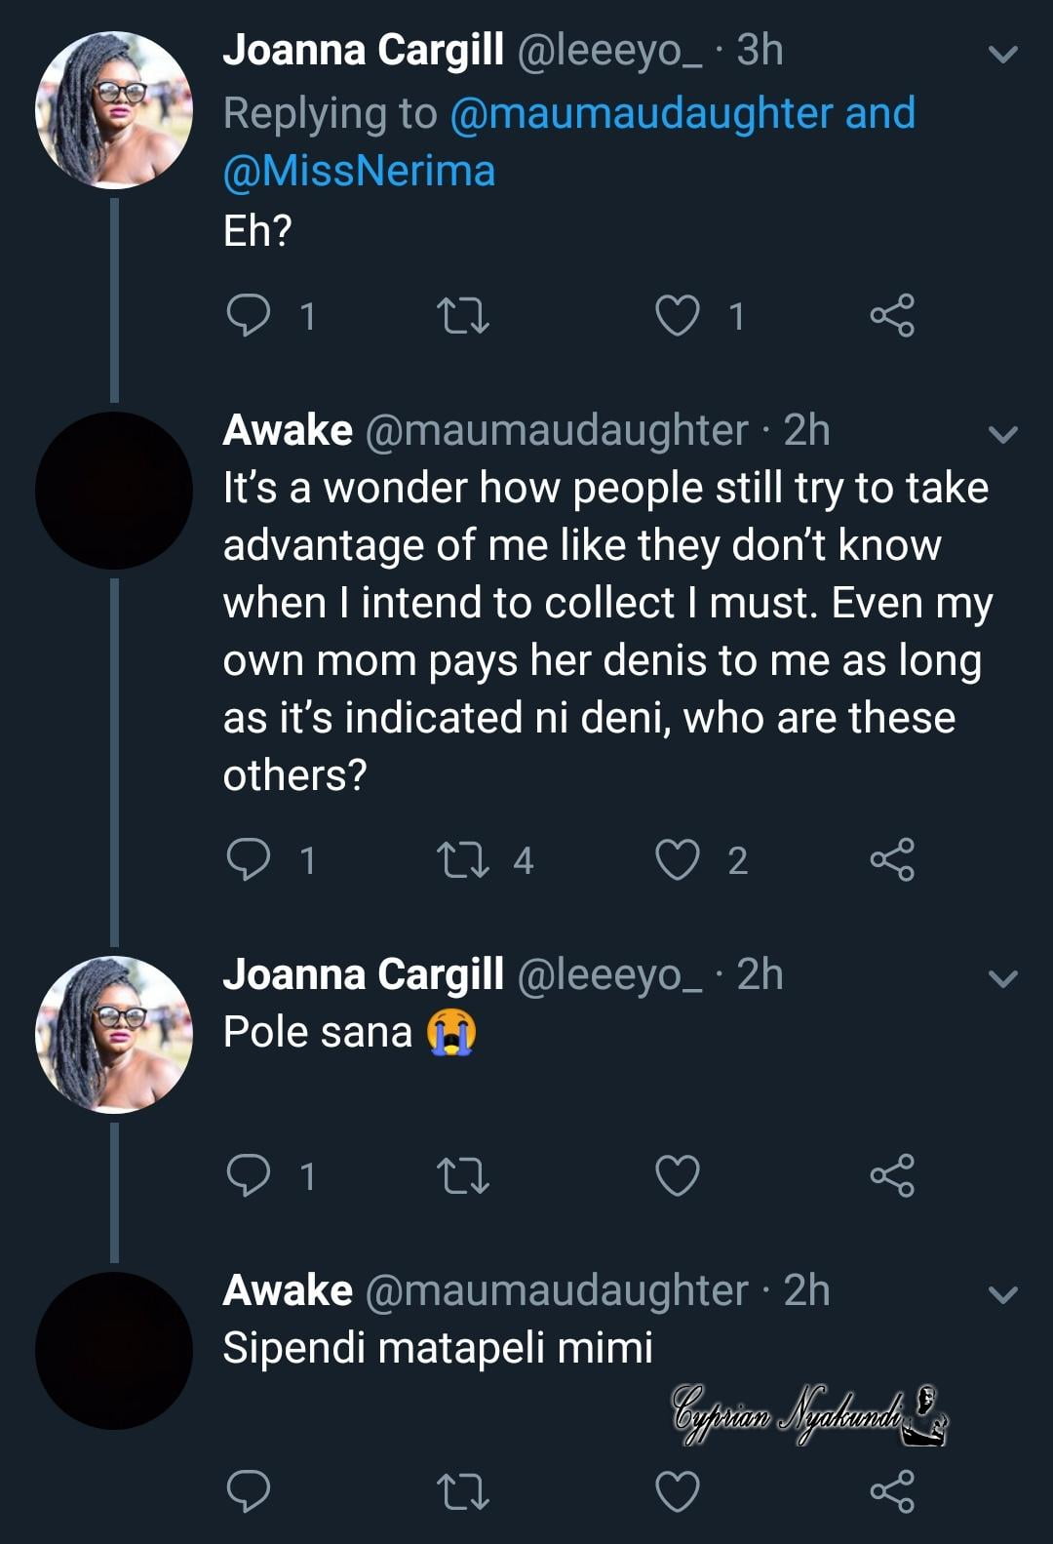Open options chevron on the "Eh?" tweet
The width and height of the screenshot is (1053, 1544).
(1003, 54)
